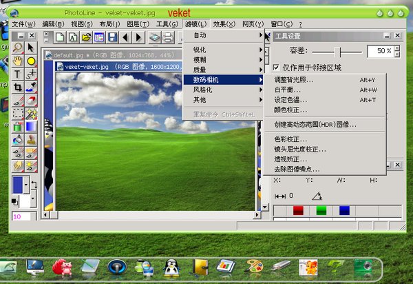The width and height of the screenshot is (413, 284).
Task: Choose 白平衡 from the submenu
Action: [x=288, y=90]
